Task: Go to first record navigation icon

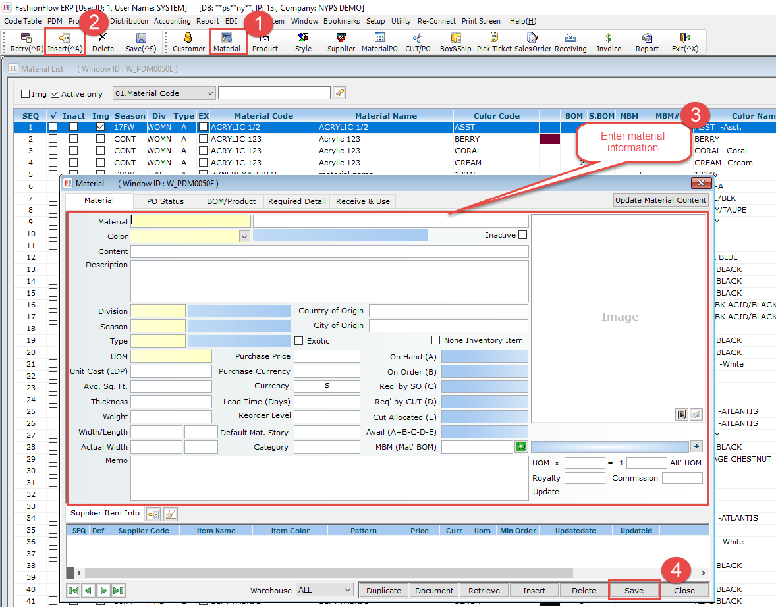Action: 74,591
